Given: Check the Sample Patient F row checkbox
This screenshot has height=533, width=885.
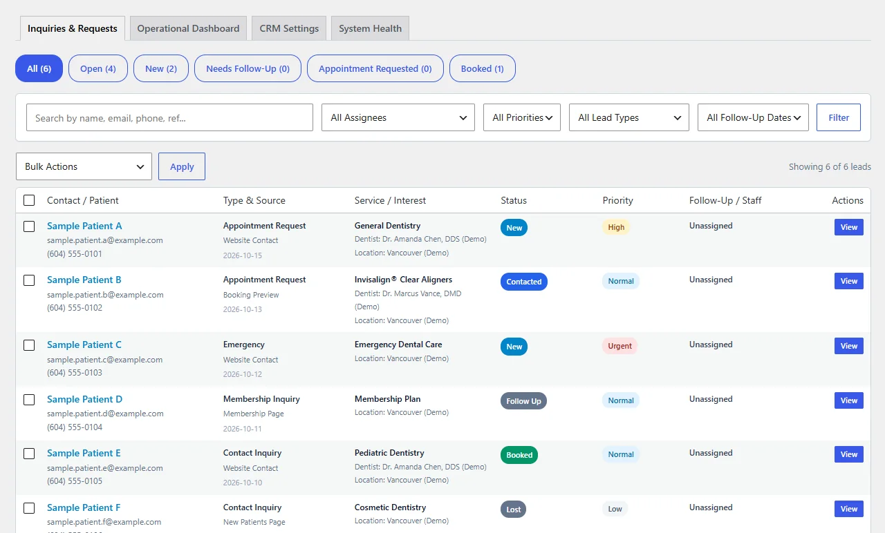Looking at the screenshot, I should (29, 508).
